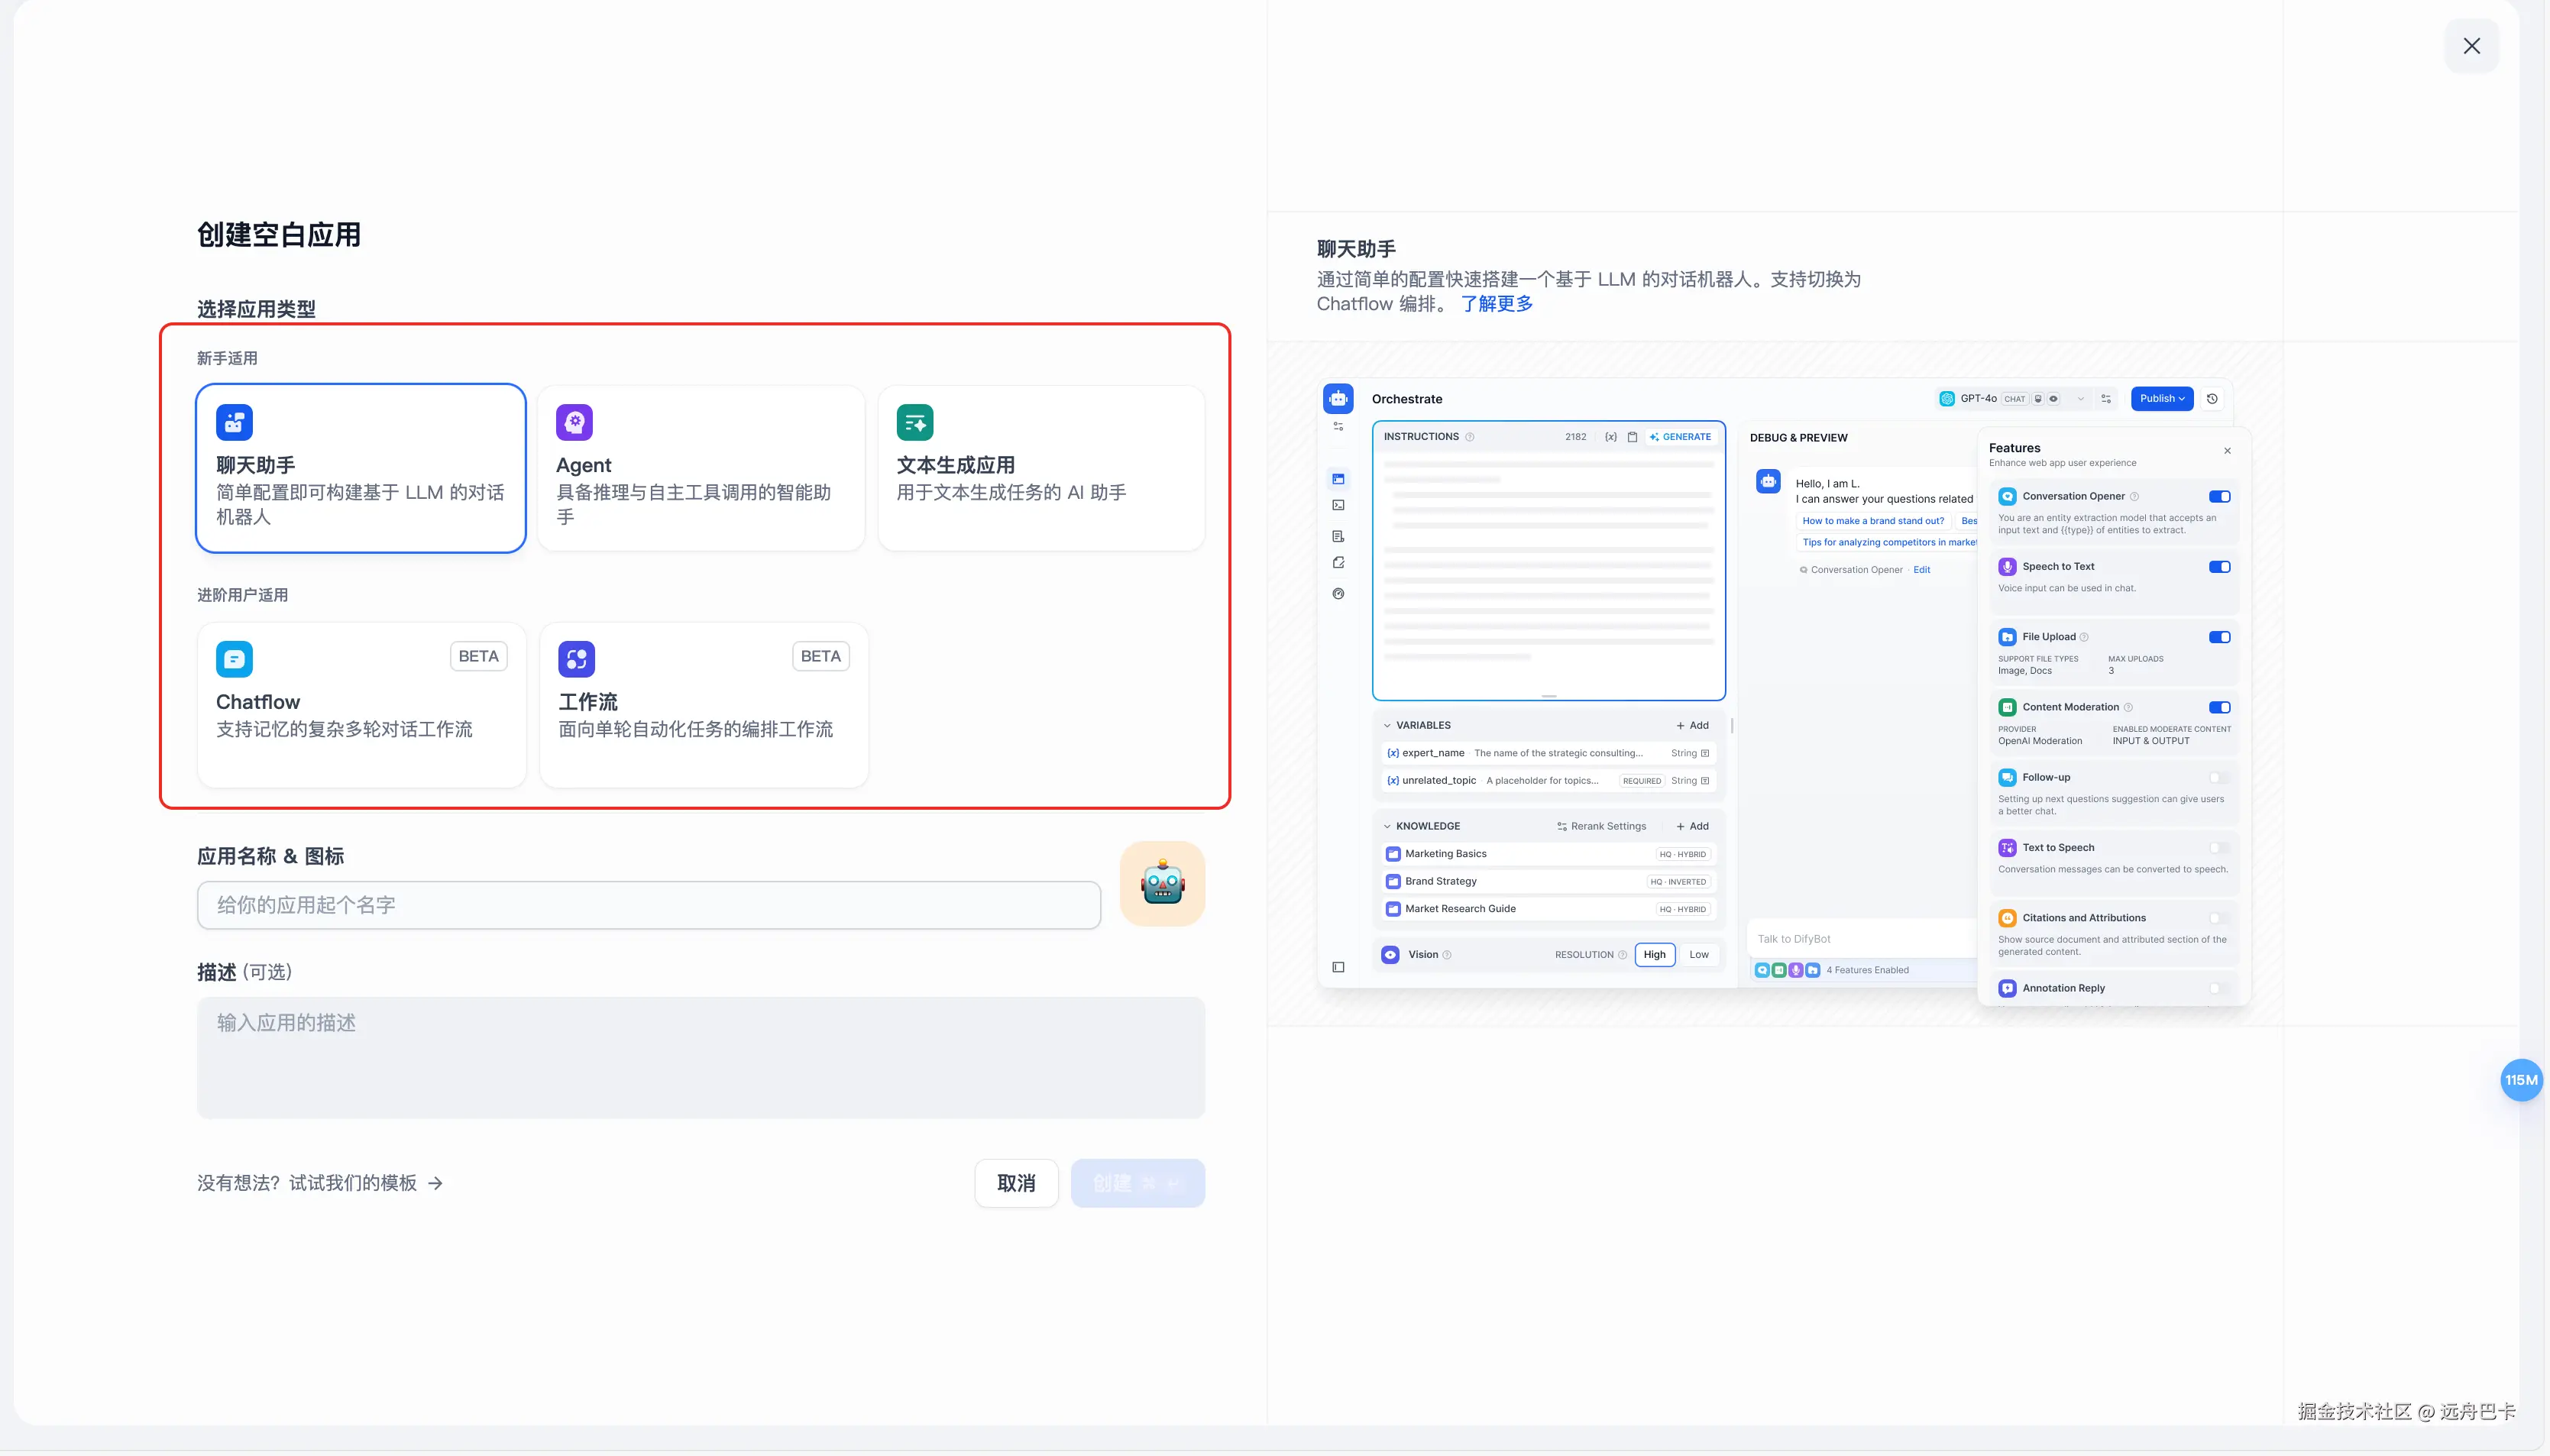The height and width of the screenshot is (1456, 2550).
Task: Click the app name input field
Action: [648, 905]
